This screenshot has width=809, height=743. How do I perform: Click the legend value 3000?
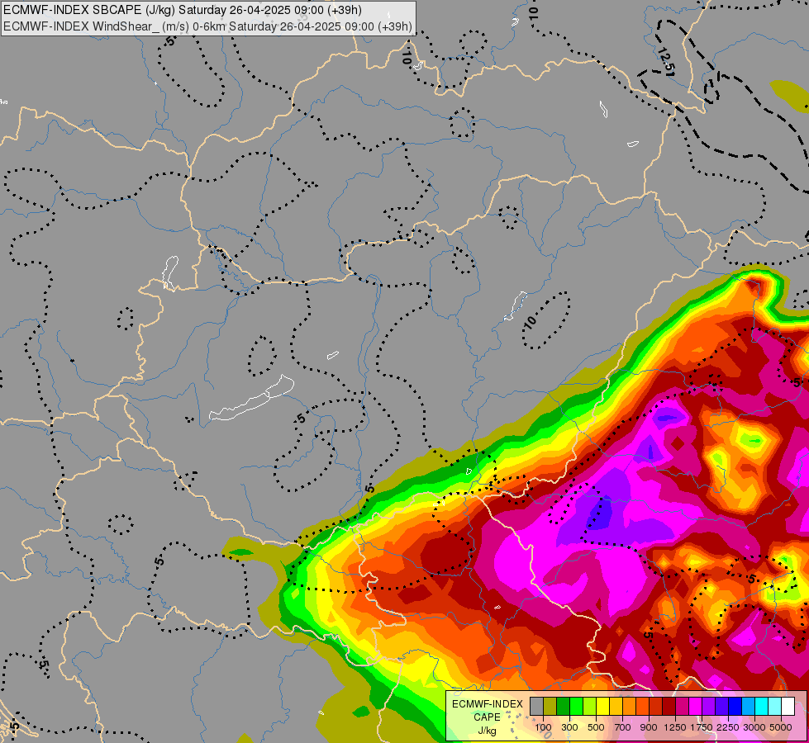[754, 727]
